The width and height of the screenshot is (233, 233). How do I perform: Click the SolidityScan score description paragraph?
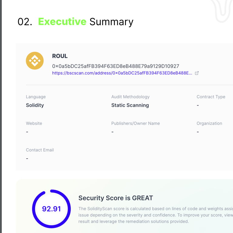156,215
